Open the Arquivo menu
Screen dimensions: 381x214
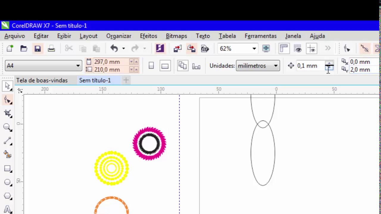15,36
